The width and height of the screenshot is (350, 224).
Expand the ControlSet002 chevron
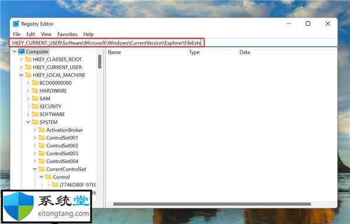click(34, 145)
